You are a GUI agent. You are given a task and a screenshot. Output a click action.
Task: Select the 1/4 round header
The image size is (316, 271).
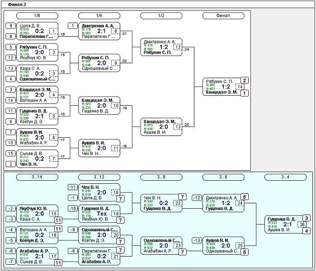[99, 16]
